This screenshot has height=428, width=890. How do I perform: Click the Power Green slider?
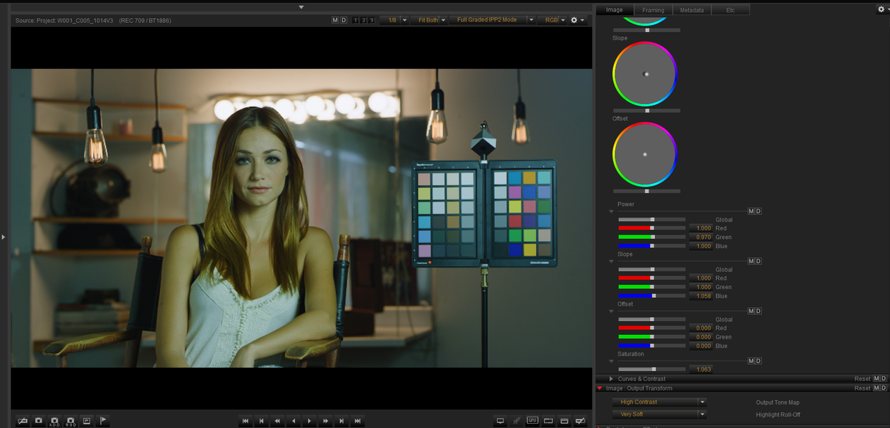click(652, 237)
